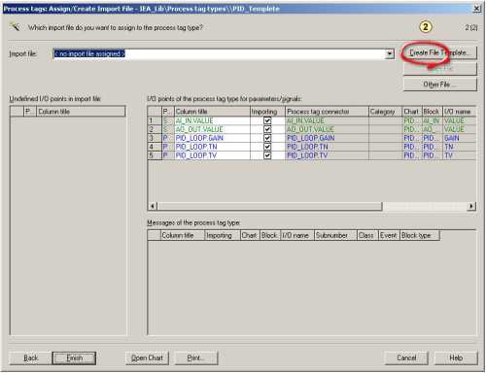Click AO_OUT.VALUE process tag connector cell
Viewport: 486px width, 373px height.
point(327,129)
